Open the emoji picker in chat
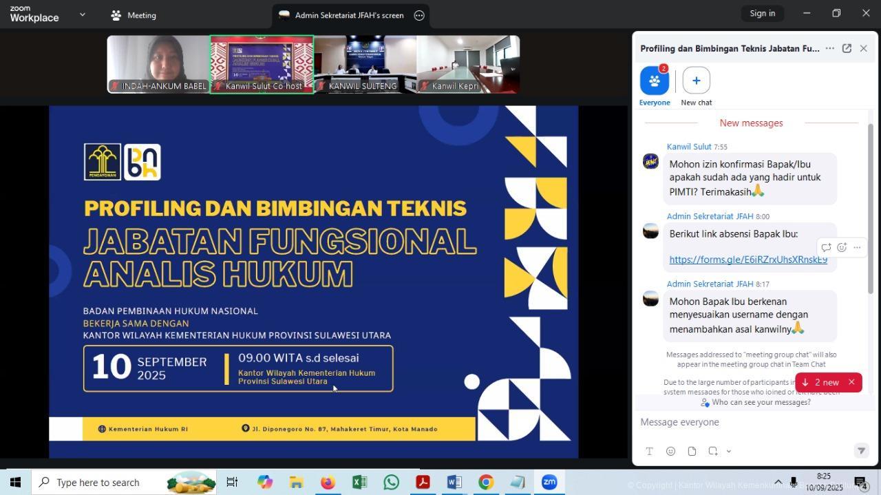This screenshot has width=881, height=495. pyautogui.click(x=670, y=451)
